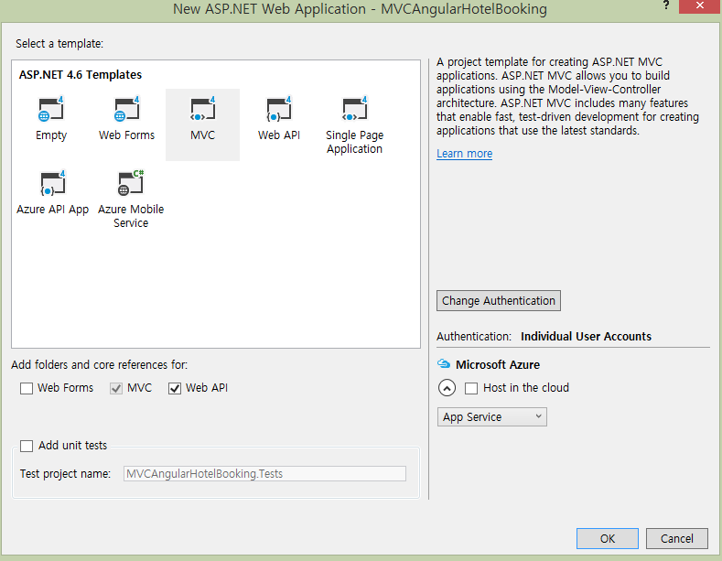Click the Microsoft Azure cloud icon
The width and height of the screenshot is (722, 561).
point(444,364)
